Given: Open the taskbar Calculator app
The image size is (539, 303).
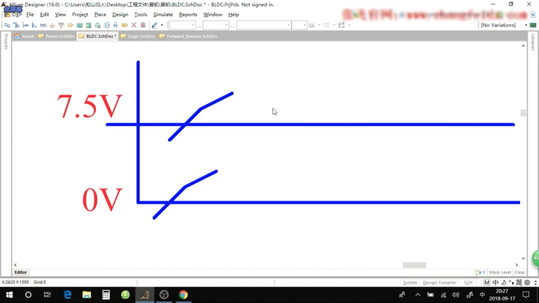Looking at the screenshot, I should [106, 295].
